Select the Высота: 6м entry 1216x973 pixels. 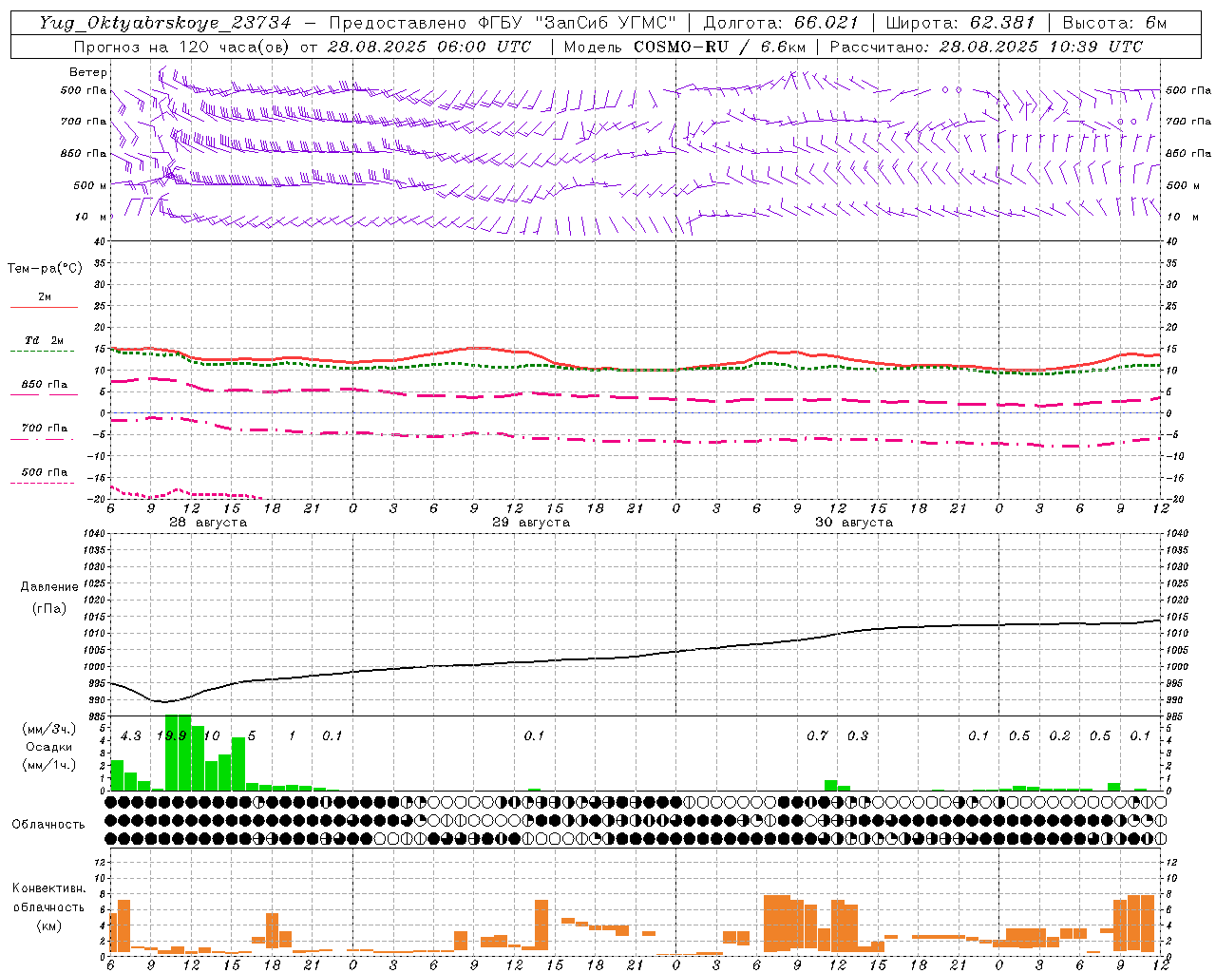coord(1114,23)
